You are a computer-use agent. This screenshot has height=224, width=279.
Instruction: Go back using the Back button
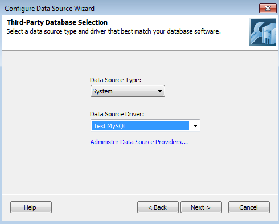pyautogui.click(x=158, y=207)
